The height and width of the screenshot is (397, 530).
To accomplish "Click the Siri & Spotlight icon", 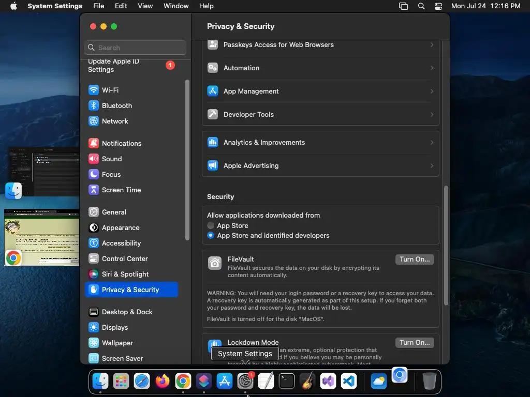I will 94,274.
